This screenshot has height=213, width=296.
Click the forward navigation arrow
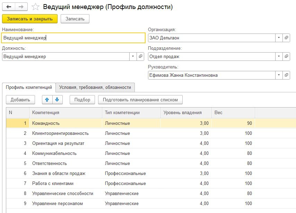[21, 7]
